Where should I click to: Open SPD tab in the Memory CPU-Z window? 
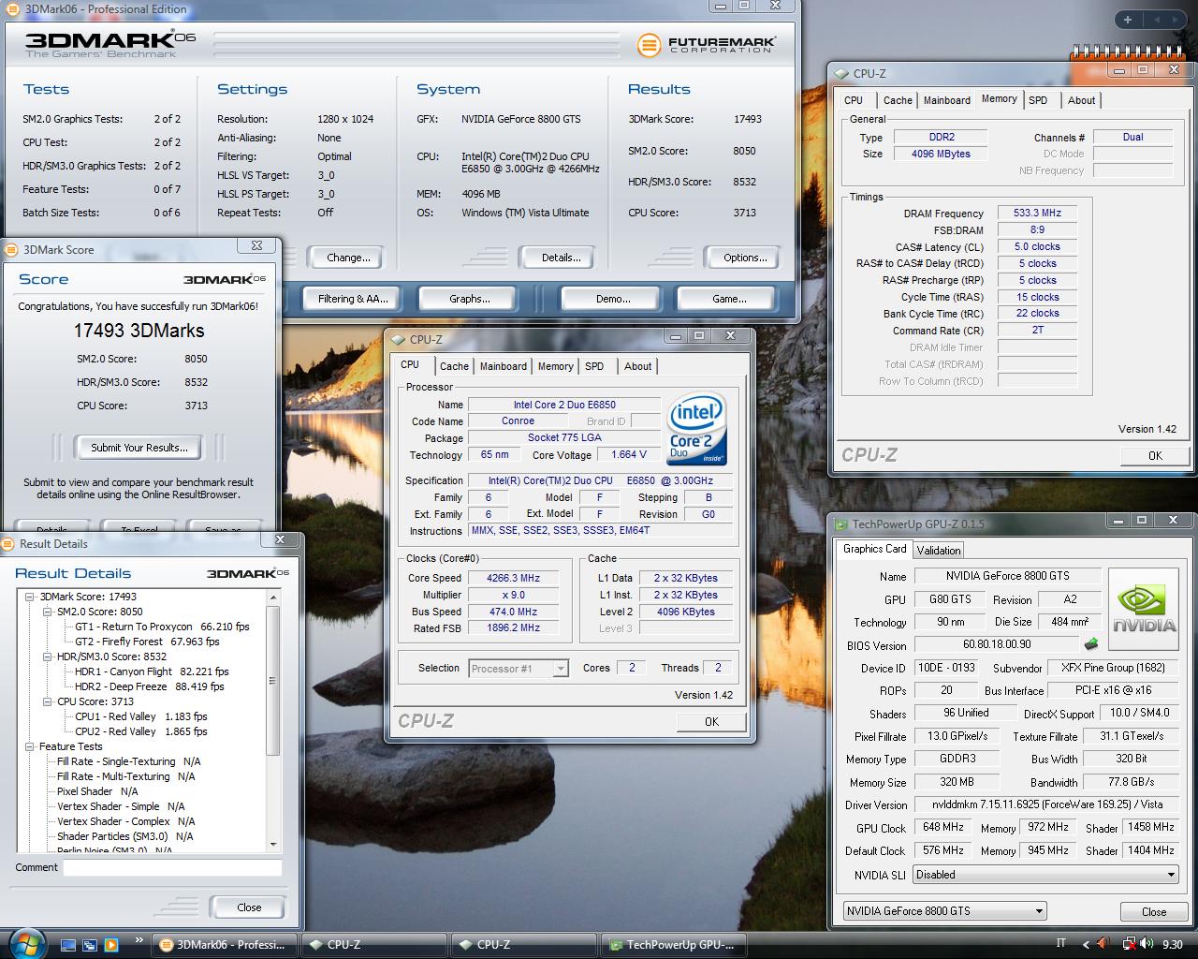1038,100
